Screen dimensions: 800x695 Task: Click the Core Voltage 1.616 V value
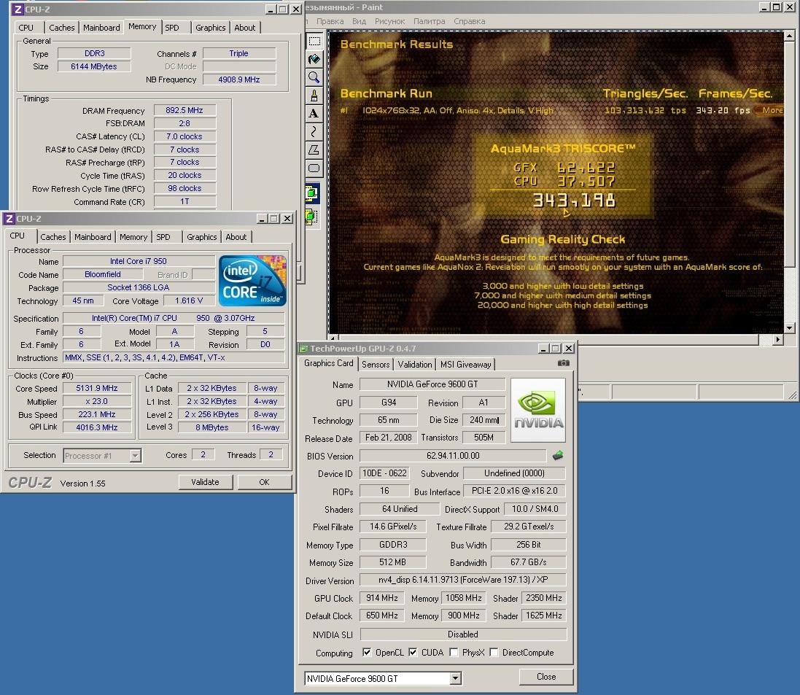189,300
